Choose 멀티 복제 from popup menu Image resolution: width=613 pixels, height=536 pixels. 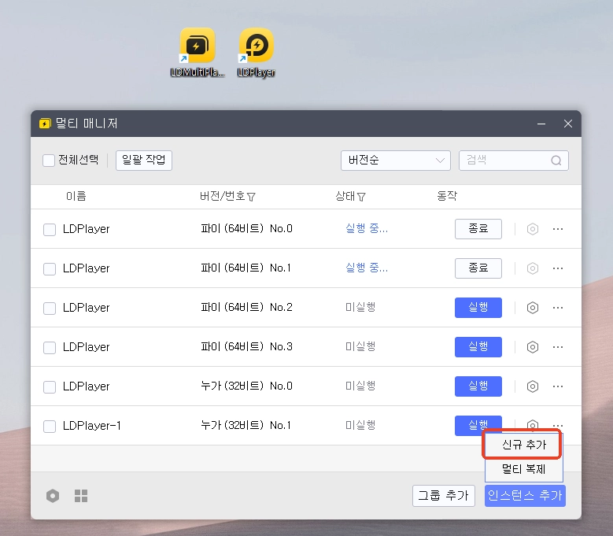point(524,470)
